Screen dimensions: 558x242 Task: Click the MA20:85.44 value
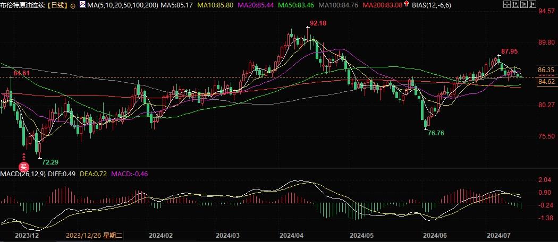click(x=255, y=5)
